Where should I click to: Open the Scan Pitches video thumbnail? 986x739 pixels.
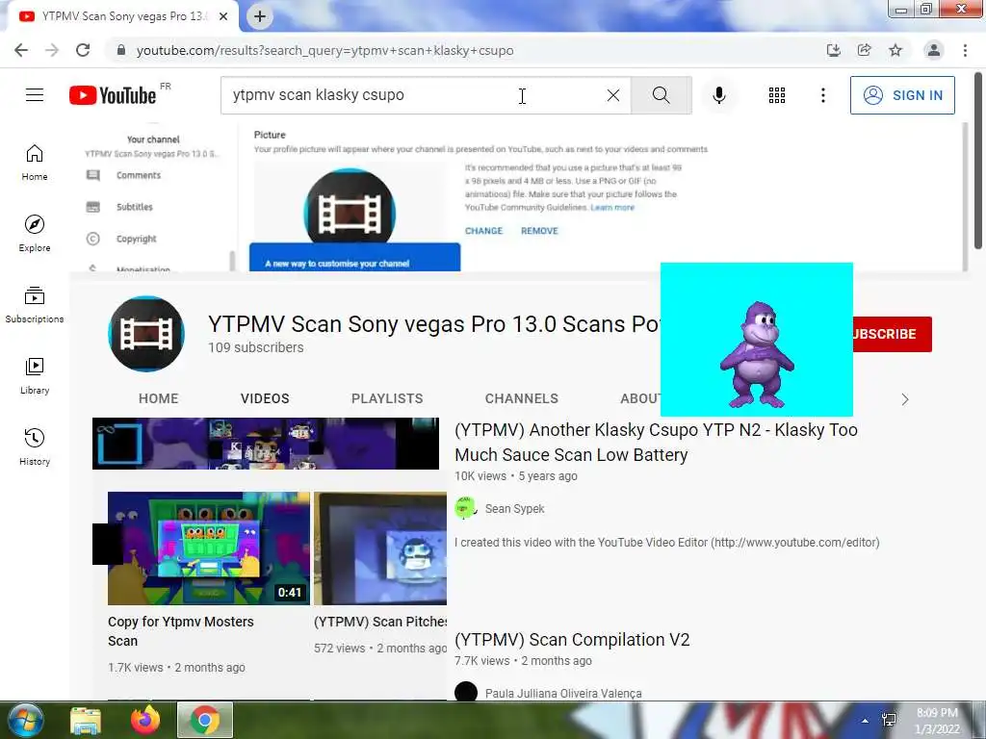coord(379,548)
